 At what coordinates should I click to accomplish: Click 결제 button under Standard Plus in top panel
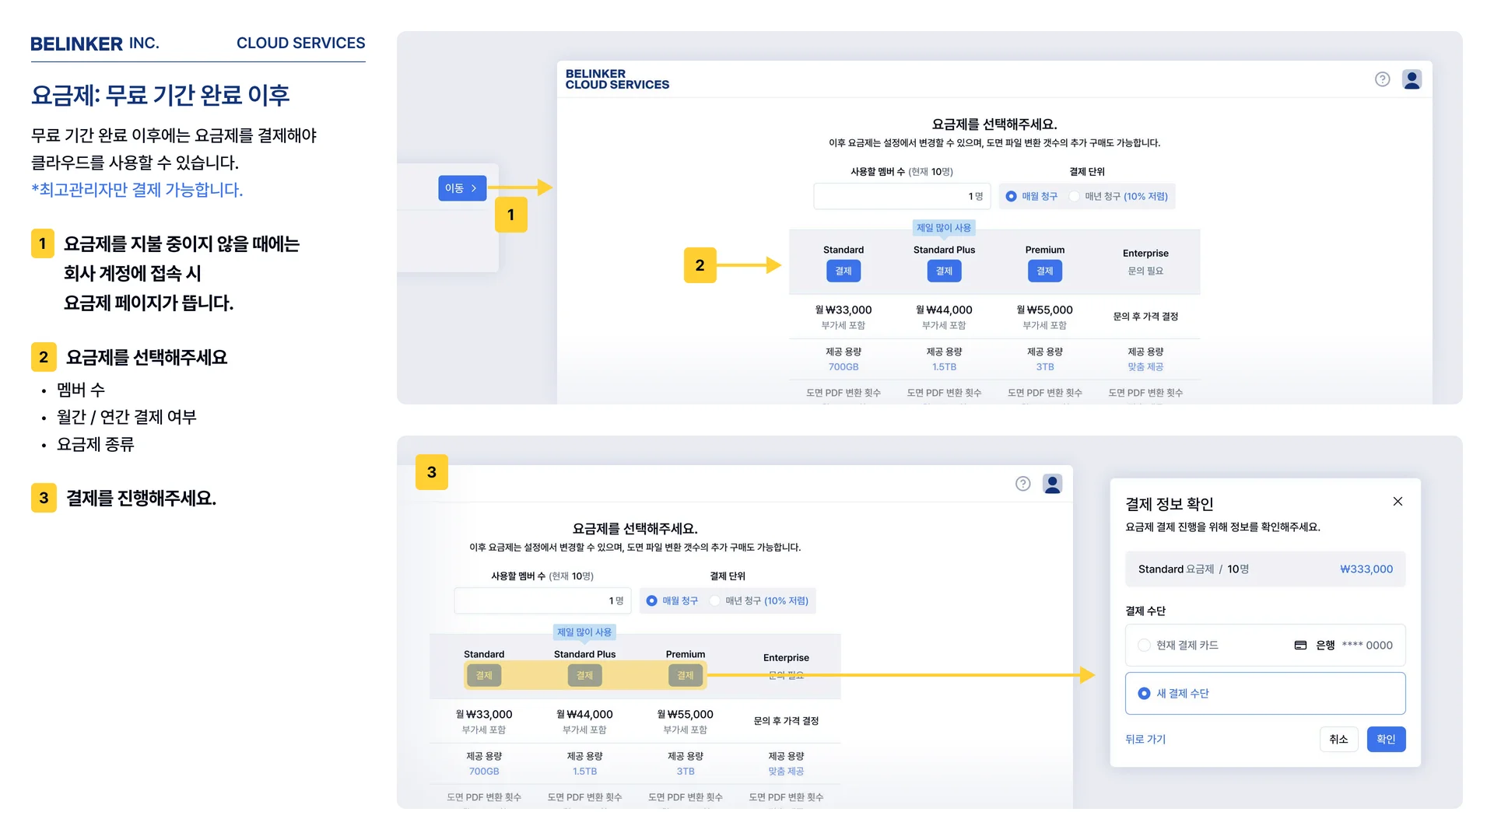(x=944, y=271)
